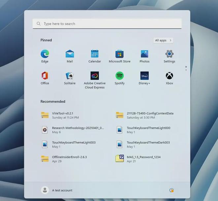Viewport: 218px width, 201px height.
Task: Open Adobe Creative Cloud Express
Action: (x=95, y=76)
